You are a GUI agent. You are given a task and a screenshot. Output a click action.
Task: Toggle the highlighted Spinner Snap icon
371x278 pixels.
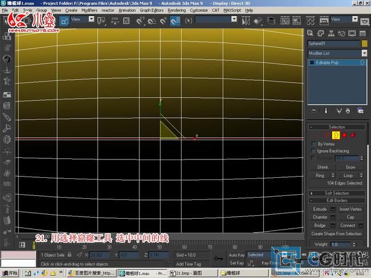[175, 21]
